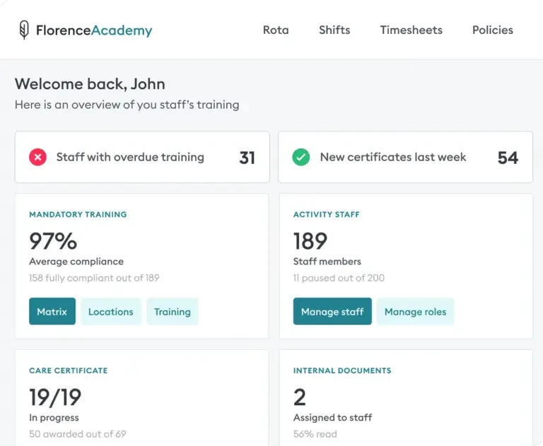The width and height of the screenshot is (543, 446).
Task: Click the Activity Staff heading
Action: (326, 214)
